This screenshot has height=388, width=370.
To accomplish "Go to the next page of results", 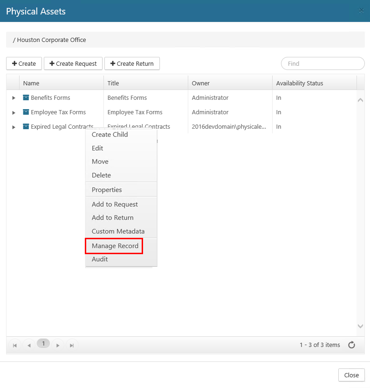I will pyautogui.click(x=58, y=346).
